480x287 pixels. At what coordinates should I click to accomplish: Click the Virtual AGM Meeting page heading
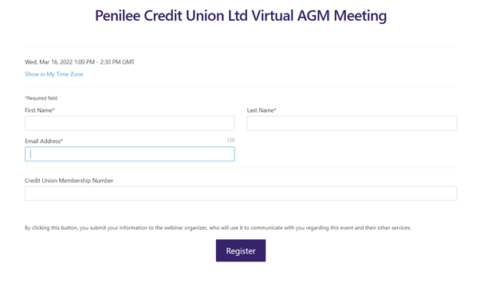tap(241, 16)
